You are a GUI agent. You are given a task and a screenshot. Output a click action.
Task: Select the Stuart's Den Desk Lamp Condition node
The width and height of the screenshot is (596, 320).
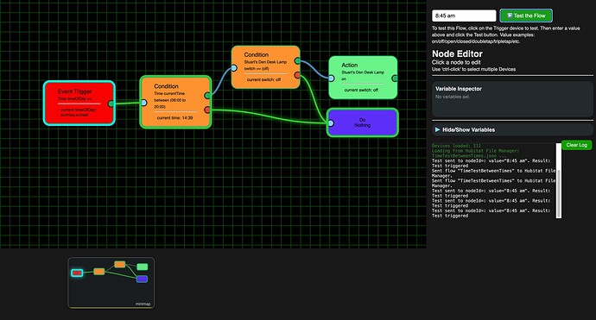(x=266, y=67)
